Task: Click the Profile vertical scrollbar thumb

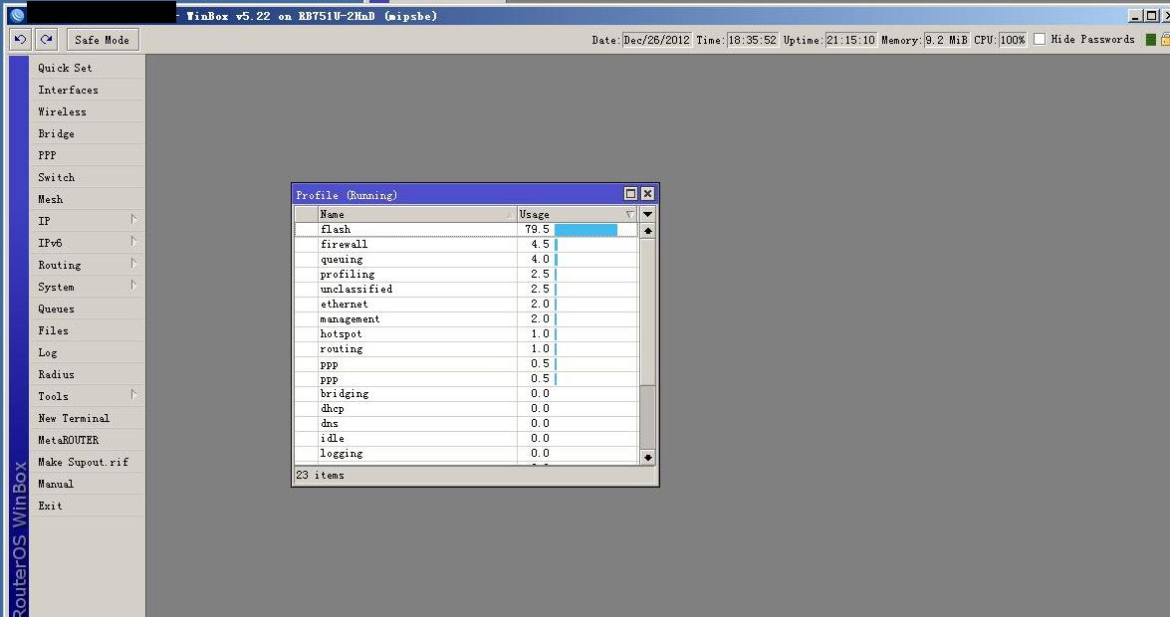Action: (x=647, y=311)
